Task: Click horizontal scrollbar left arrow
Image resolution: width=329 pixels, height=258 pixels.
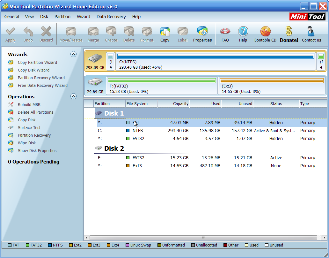Action: click(x=86, y=238)
